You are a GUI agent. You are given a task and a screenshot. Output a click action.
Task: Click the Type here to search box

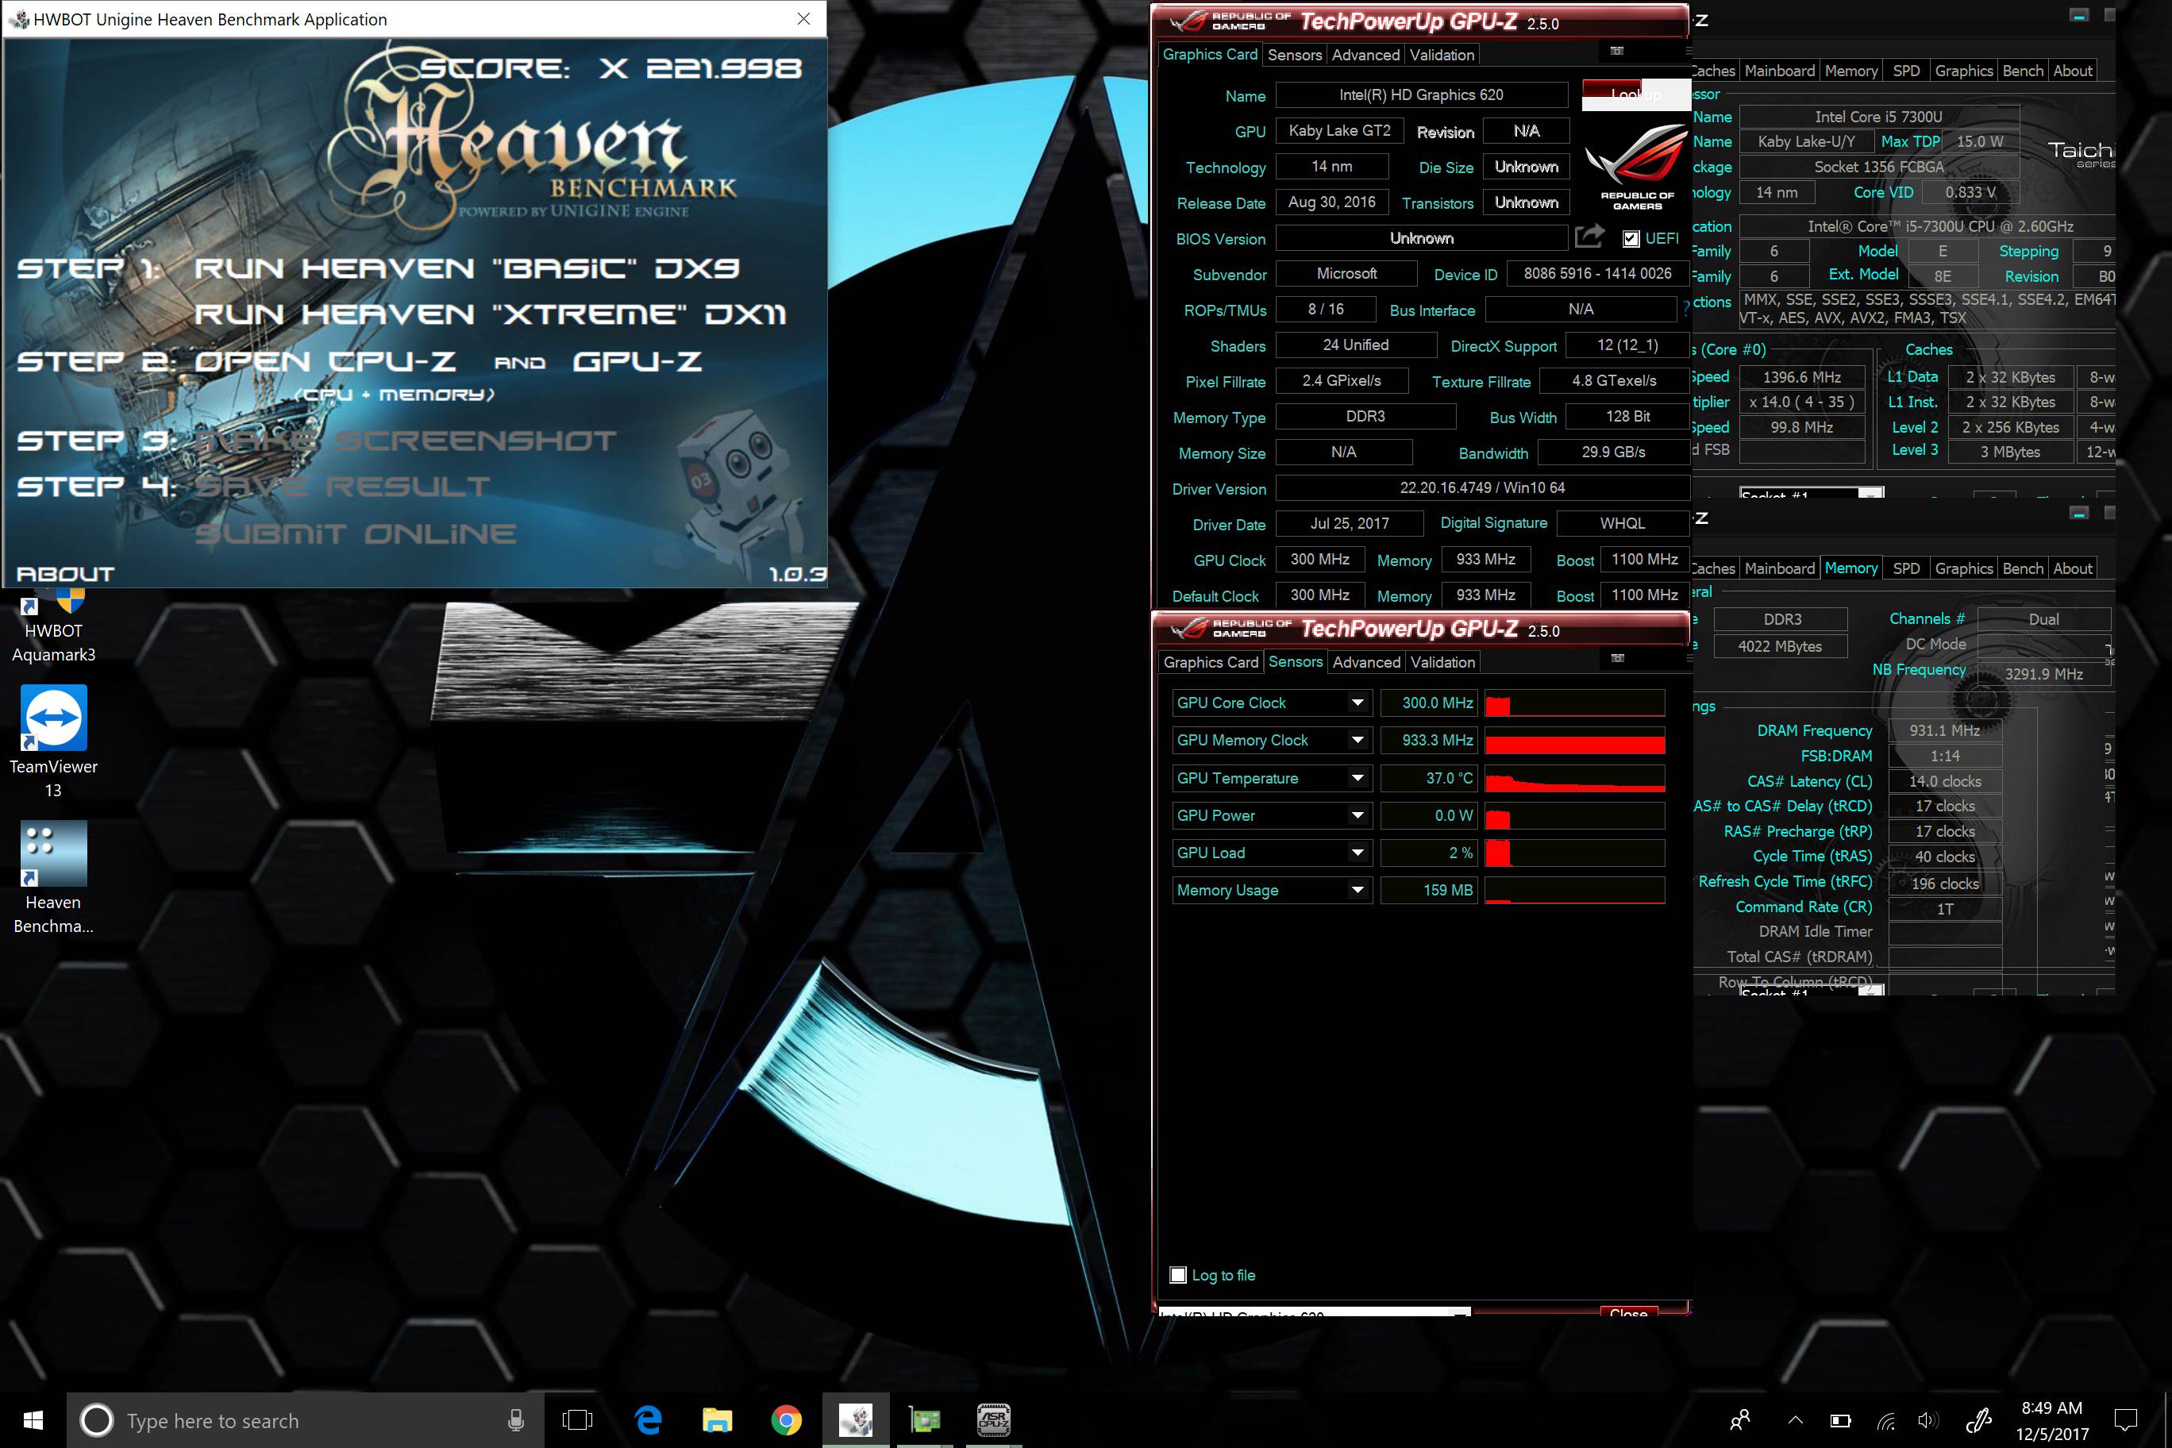(x=305, y=1420)
